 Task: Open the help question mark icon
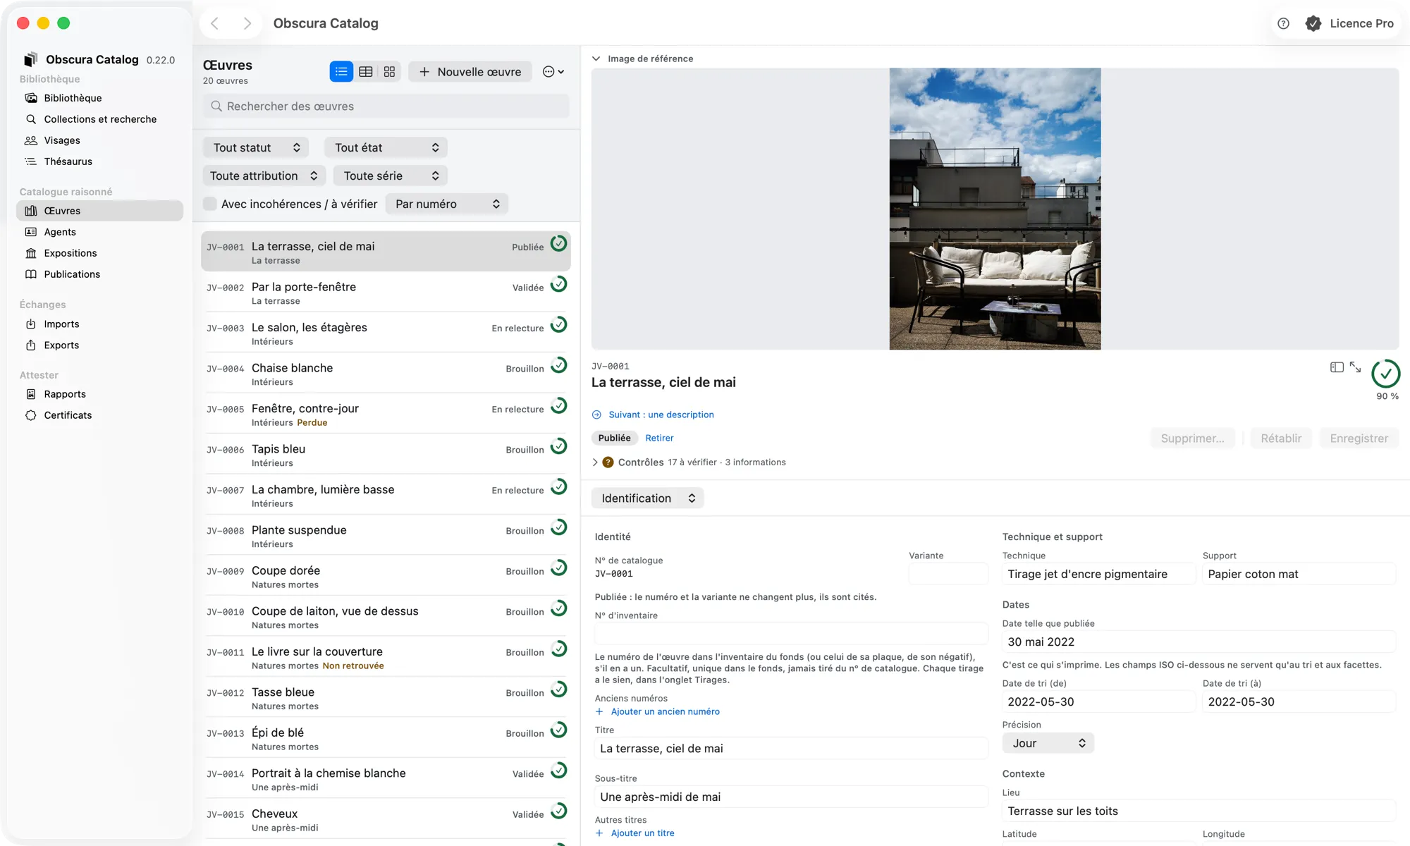coord(1284,23)
